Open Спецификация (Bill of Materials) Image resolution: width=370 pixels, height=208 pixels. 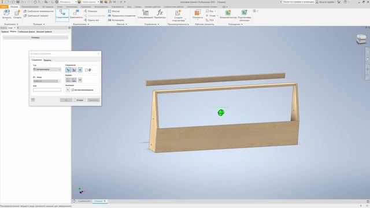tap(145, 14)
